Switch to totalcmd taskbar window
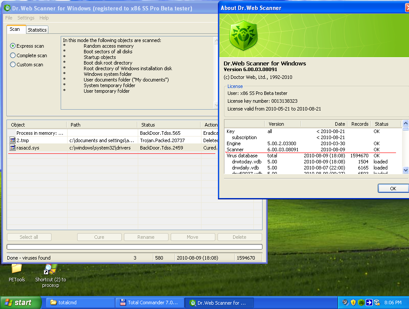This screenshot has width=409, height=309. coord(80,302)
